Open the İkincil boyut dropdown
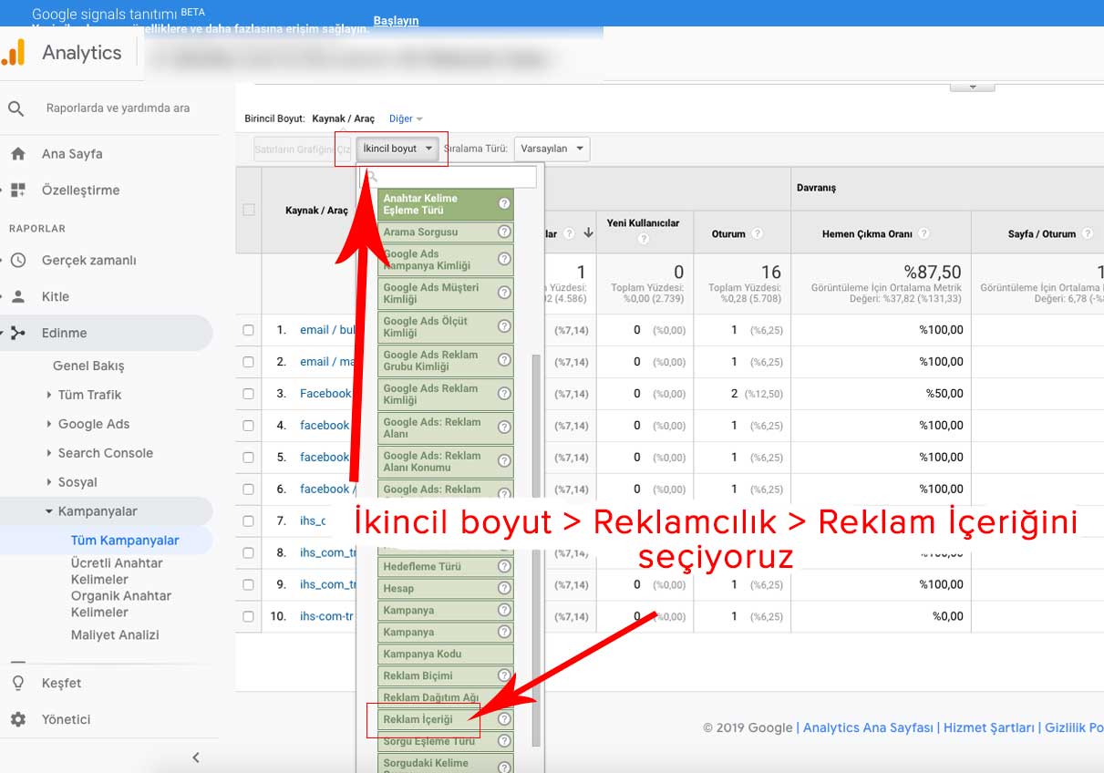The height and width of the screenshot is (773, 1104). (397, 149)
